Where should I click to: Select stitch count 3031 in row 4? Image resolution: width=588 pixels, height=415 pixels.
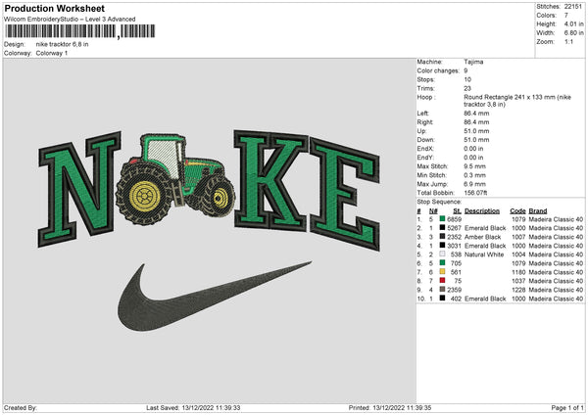pos(454,246)
